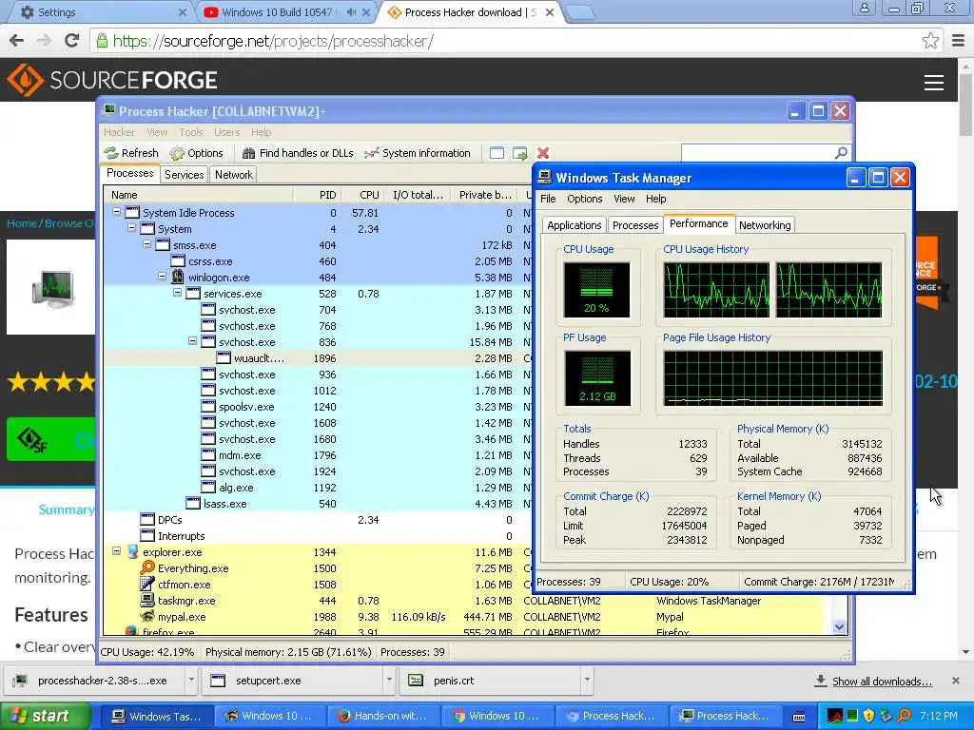
Task: Click Chrome reload page button
Action: click(x=72, y=41)
